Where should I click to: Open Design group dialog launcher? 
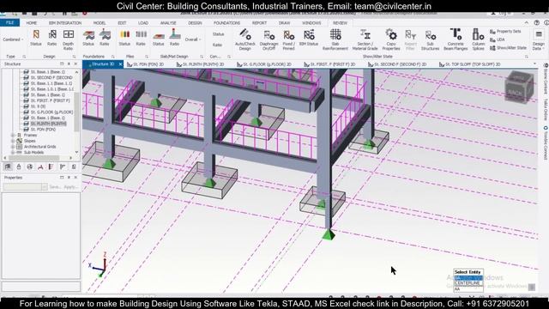pyautogui.click(x=74, y=57)
